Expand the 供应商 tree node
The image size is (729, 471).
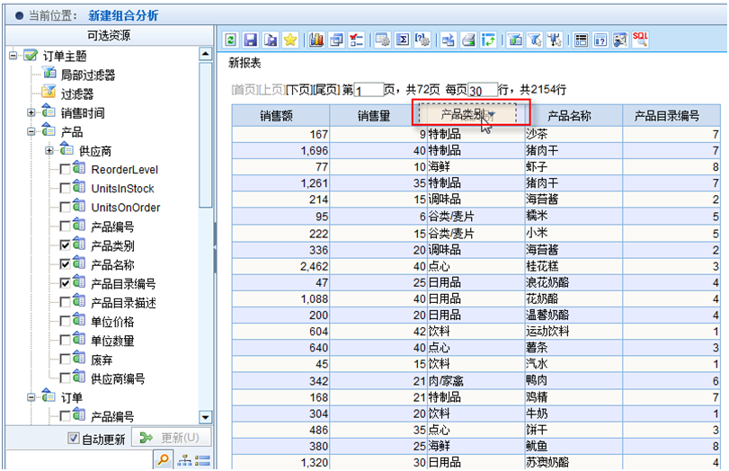(x=49, y=151)
